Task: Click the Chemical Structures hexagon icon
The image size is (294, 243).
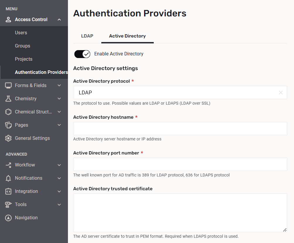Action: tap(8, 112)
